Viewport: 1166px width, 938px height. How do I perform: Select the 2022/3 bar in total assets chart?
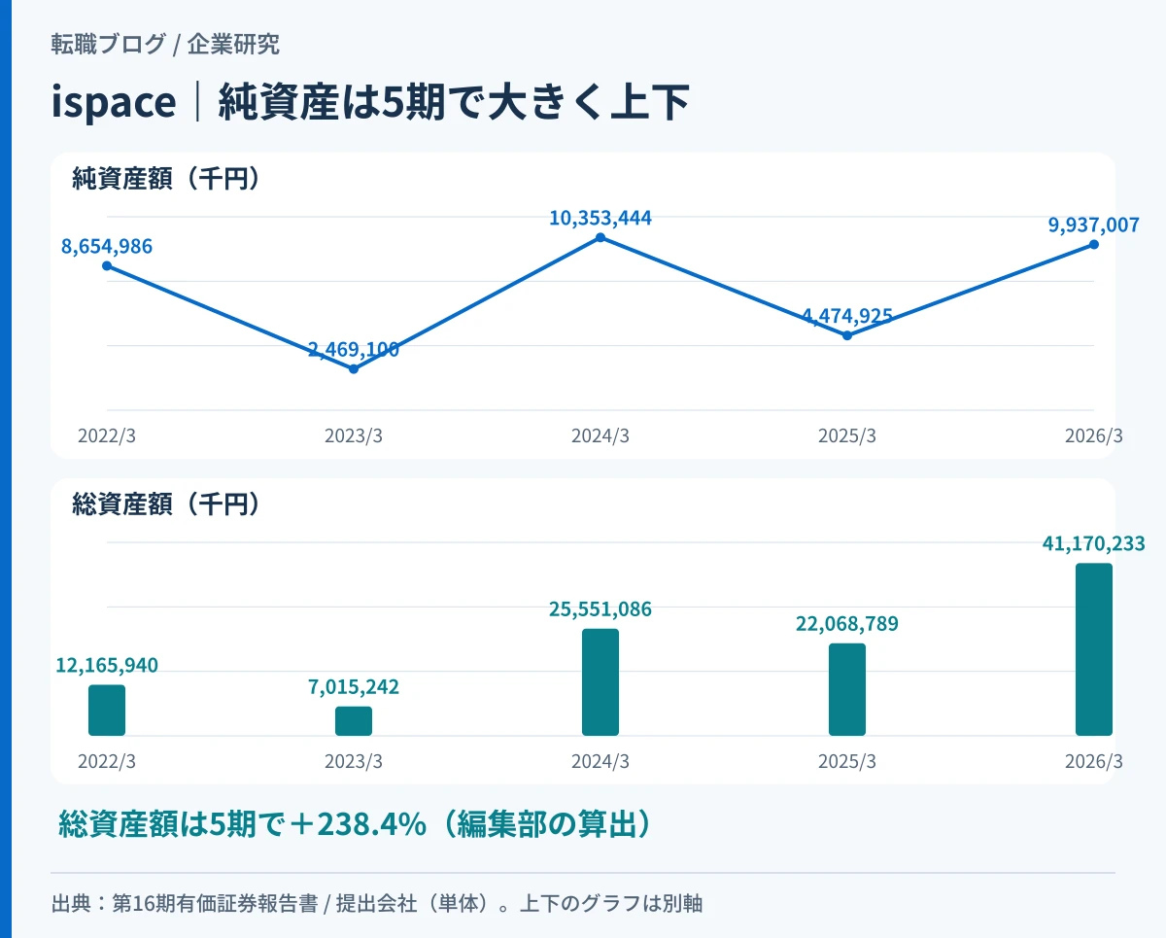107,711
